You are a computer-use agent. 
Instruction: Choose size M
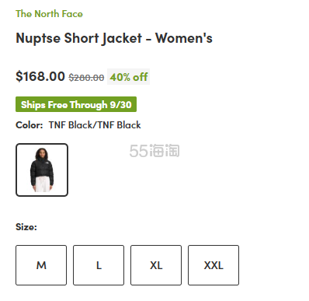41,265
